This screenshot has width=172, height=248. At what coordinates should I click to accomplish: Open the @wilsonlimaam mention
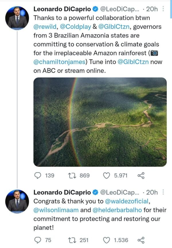coord(56,210)
